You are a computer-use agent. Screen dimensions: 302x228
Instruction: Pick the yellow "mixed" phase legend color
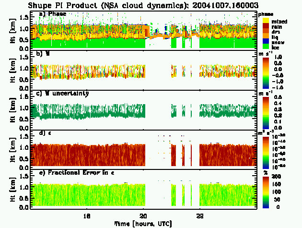pos(266,21)
